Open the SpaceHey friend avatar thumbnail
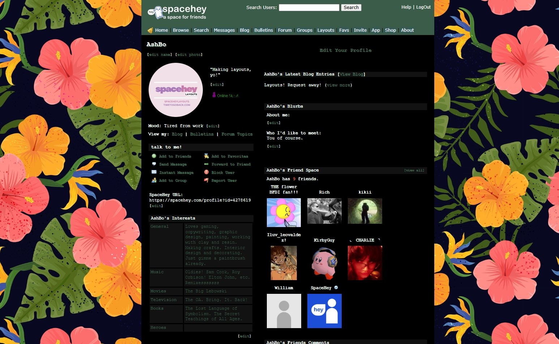This screenshot has width=559, height=344. click(324, 311)
